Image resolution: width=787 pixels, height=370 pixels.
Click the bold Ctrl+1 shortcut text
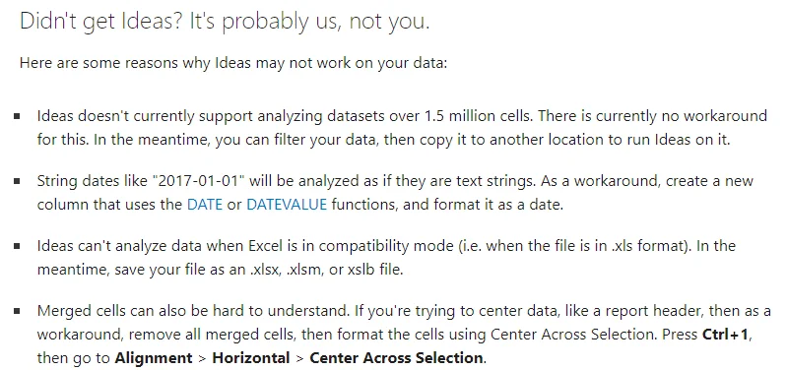pyautogui.click(x=725, y=335)
